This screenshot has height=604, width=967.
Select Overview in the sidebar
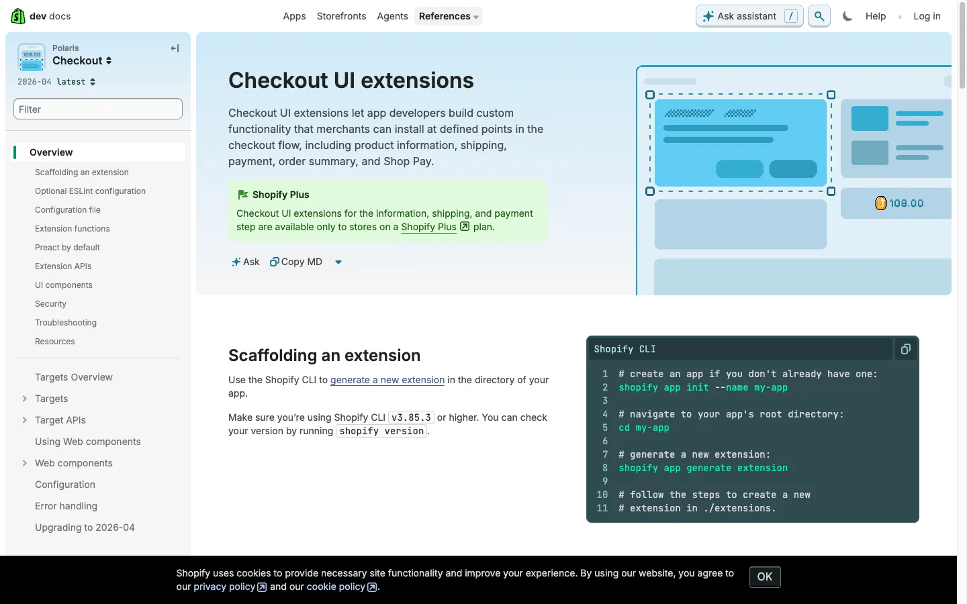pos(99,152)
